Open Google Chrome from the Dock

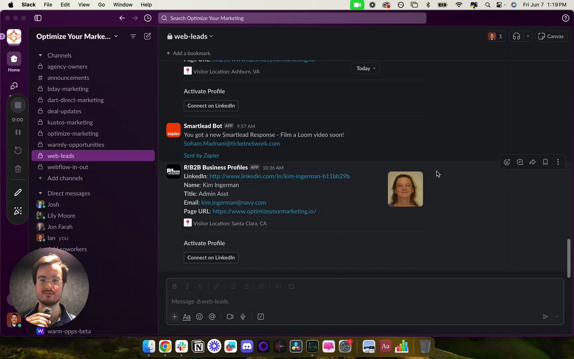click(x=165, y=346)
